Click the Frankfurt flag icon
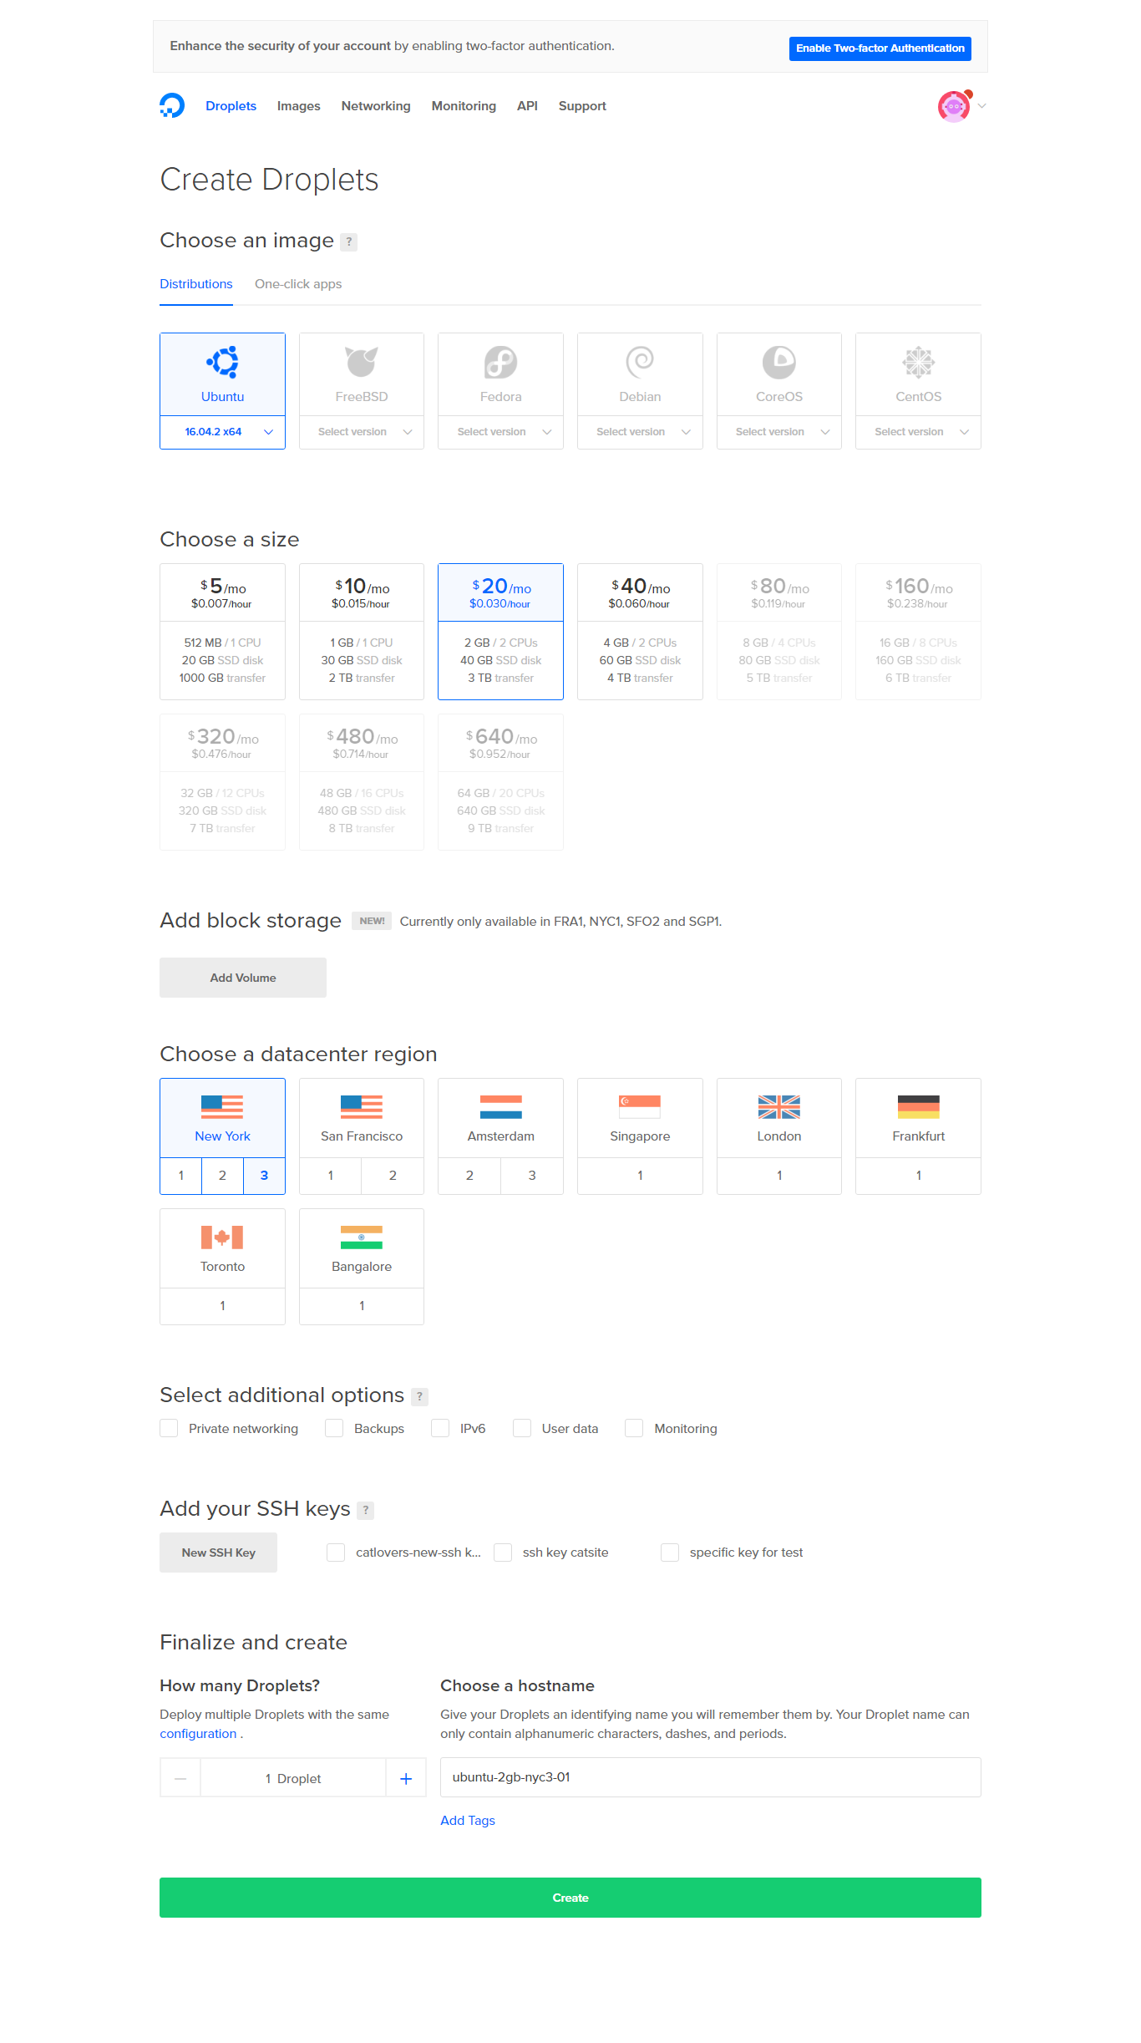Screen dimensions: 1141x2043 pos(919,1107)
